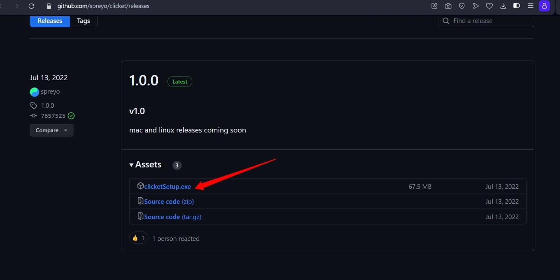The width and height of the screenshot is (560, 280).
Task: Click the Jul 13, 2022 date in sidebar
Action: (x=49, y=78)
